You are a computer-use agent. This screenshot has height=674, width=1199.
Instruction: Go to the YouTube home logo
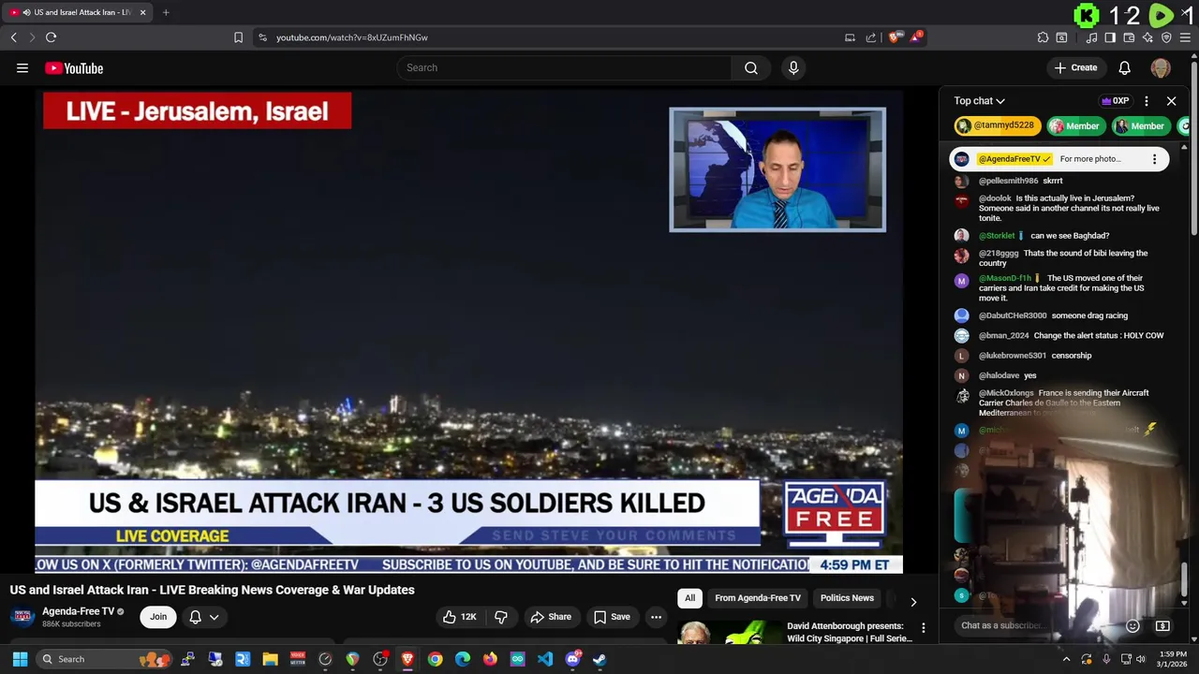74,67
